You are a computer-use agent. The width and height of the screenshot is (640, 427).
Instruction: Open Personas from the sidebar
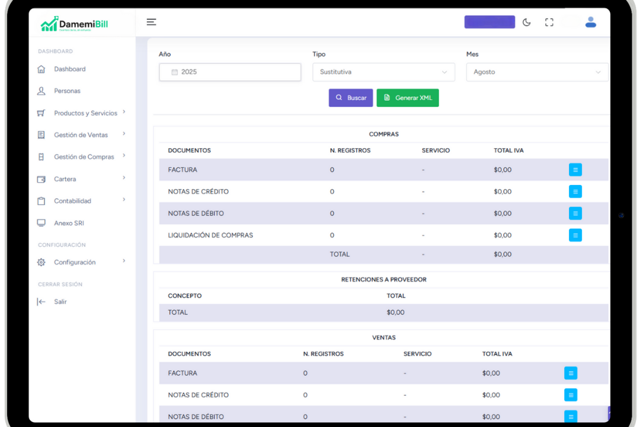(x=67, y=91)
